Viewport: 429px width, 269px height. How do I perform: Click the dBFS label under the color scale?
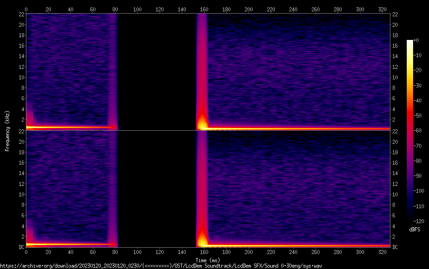pos(414,230)
